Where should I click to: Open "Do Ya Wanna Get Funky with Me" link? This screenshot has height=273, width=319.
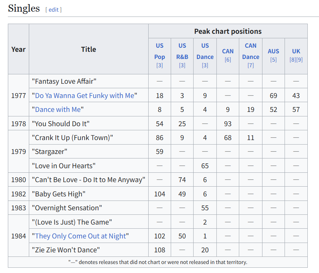coord(85,95)
